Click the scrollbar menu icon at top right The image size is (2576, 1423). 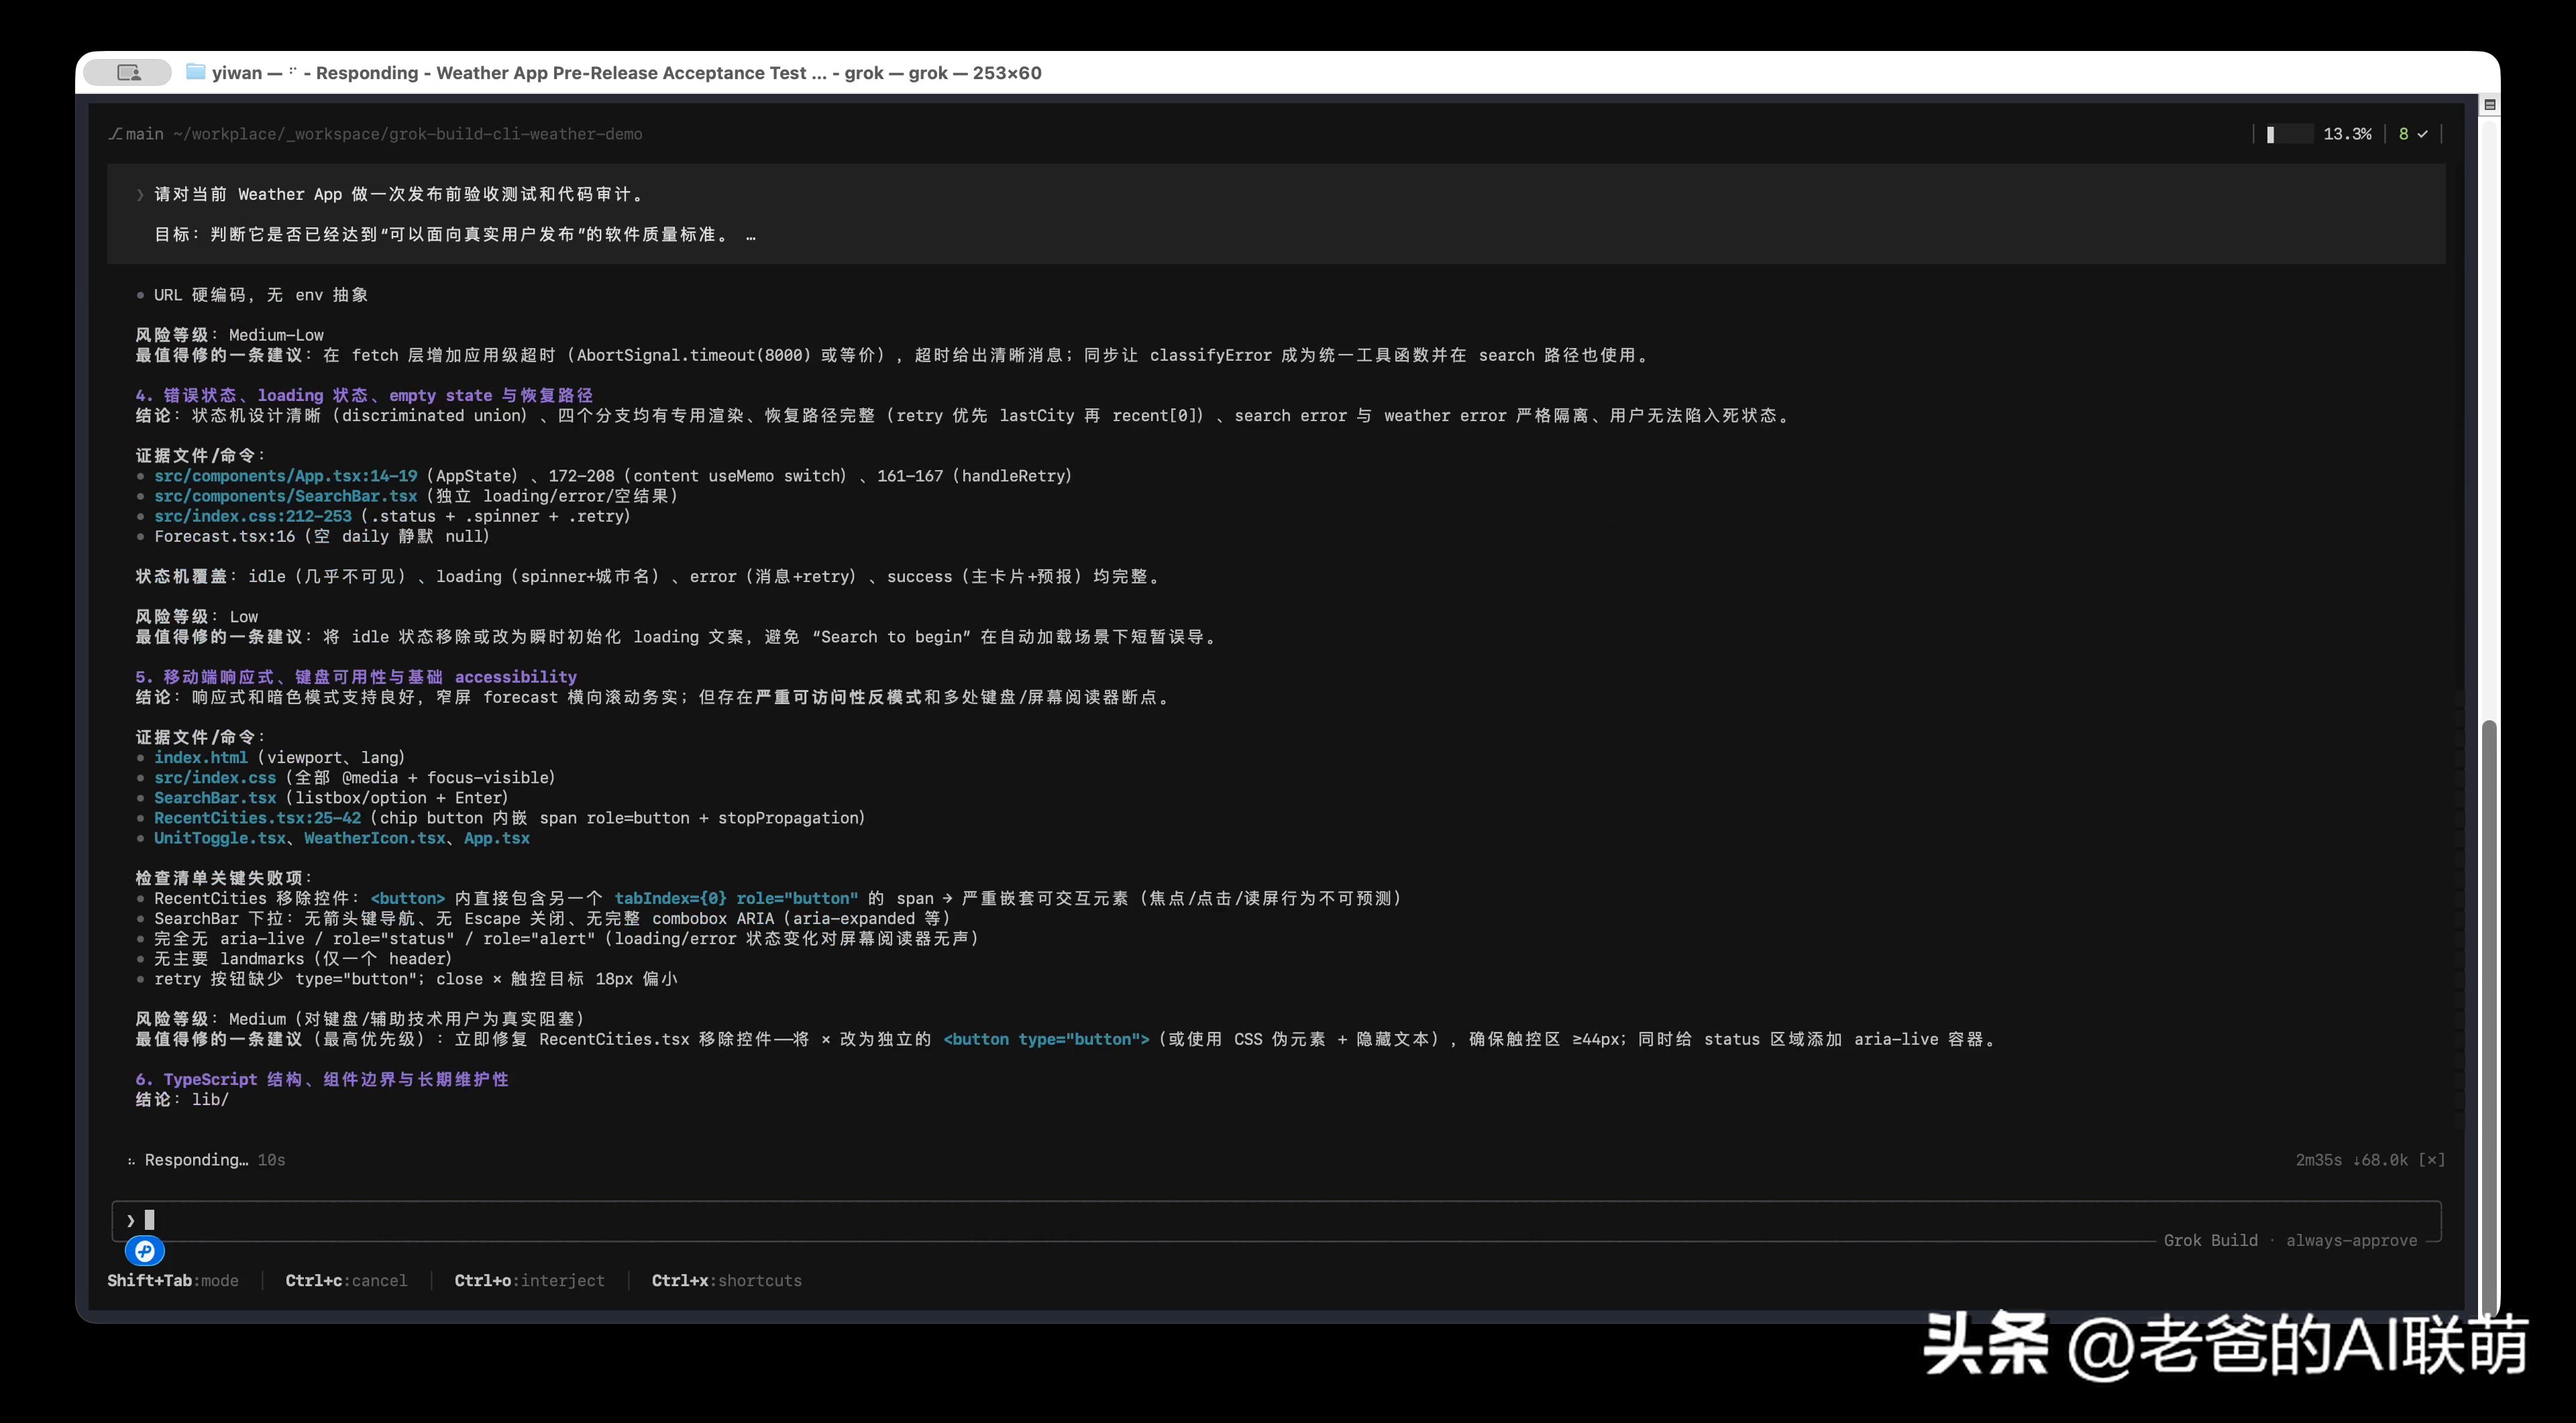pyautogui.click(x=2489, y=105)
